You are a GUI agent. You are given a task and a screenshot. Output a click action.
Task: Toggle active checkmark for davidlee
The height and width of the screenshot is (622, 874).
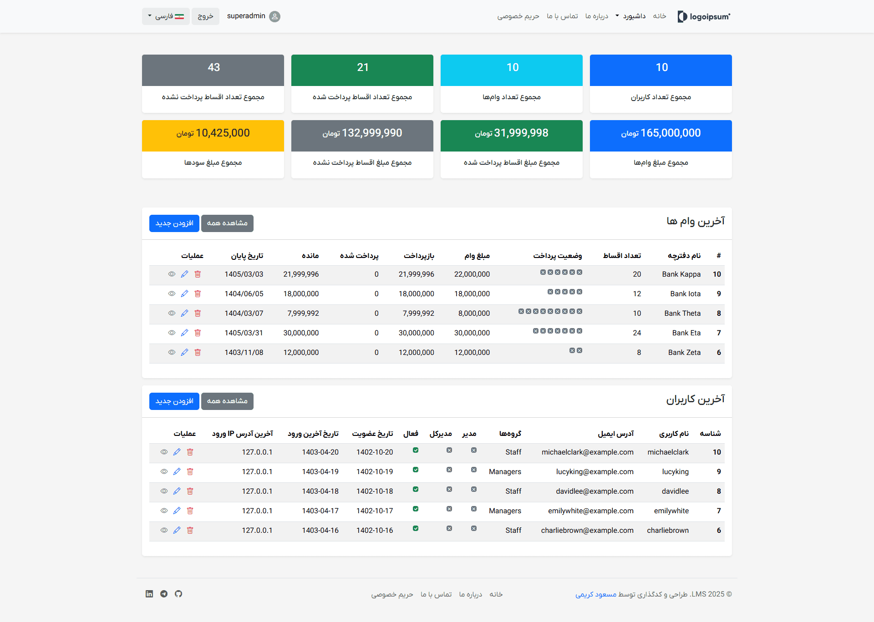pyautogui.click(x=416, y=489)
